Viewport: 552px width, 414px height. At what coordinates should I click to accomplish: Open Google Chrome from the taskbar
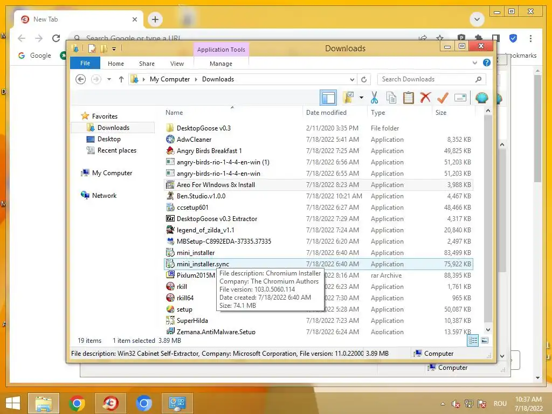click(77, 403)
